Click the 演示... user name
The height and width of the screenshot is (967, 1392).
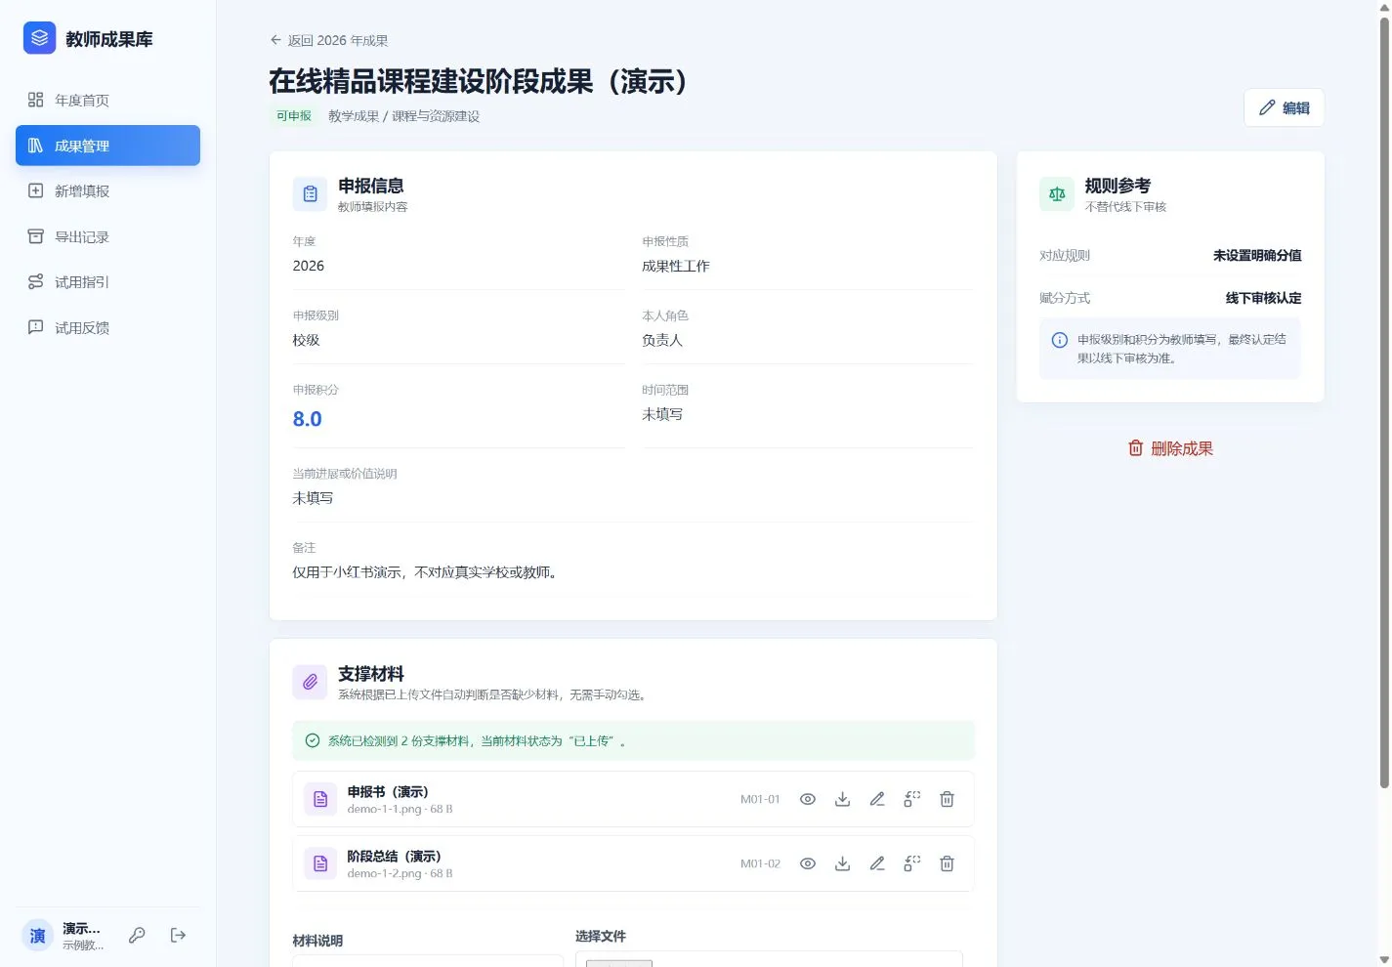pos(81,928)
